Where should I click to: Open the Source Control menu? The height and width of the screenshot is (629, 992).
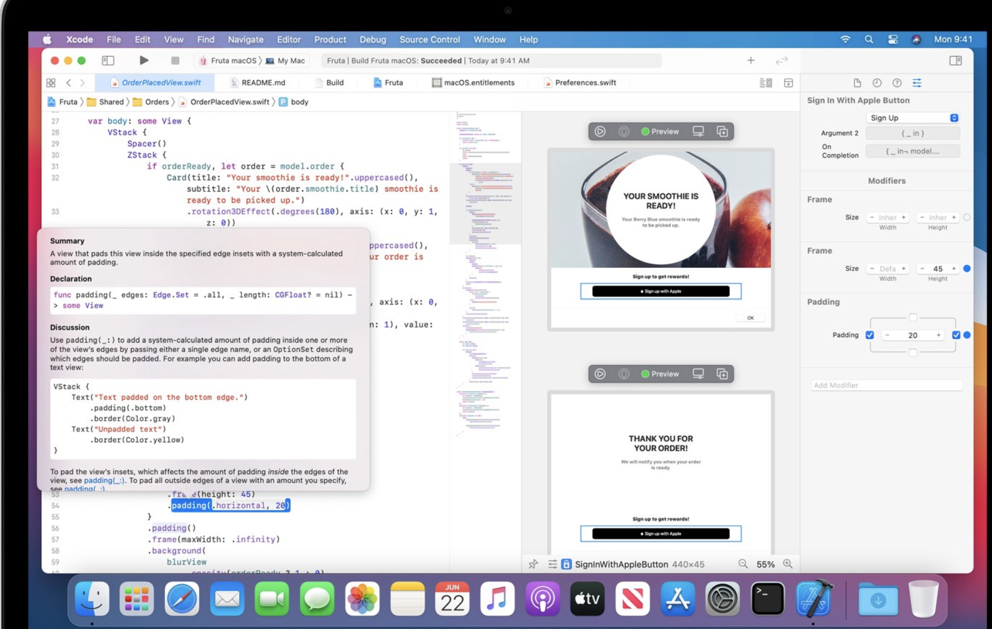pos(430,39)
